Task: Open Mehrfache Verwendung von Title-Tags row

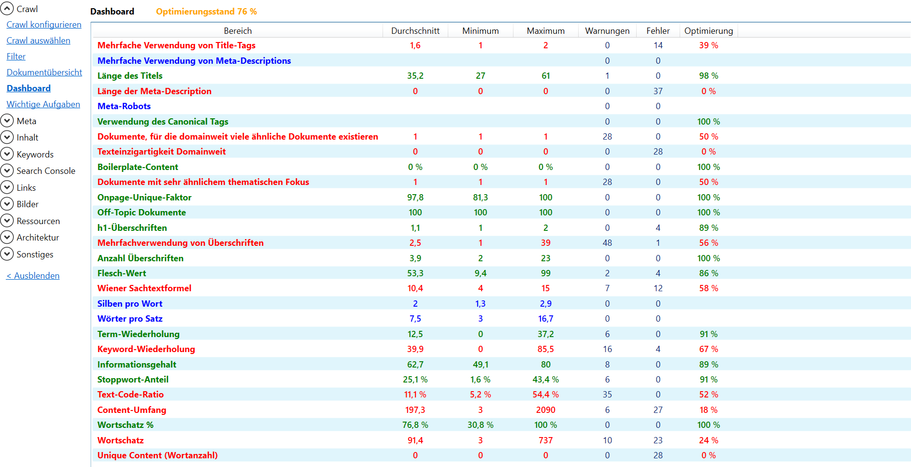Action: pyautogui.click(x=176, y=45)
